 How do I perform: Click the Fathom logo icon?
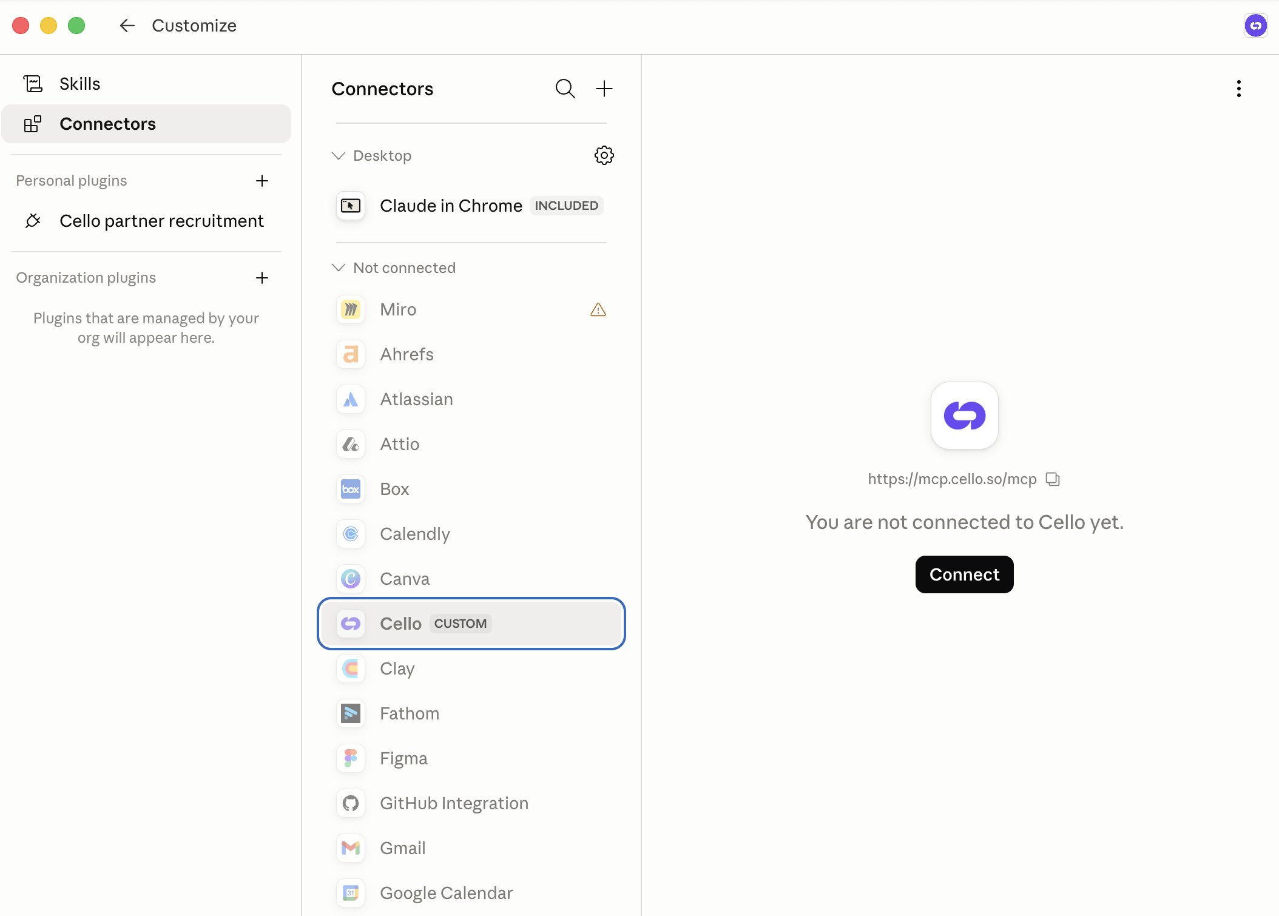(351, 713)
